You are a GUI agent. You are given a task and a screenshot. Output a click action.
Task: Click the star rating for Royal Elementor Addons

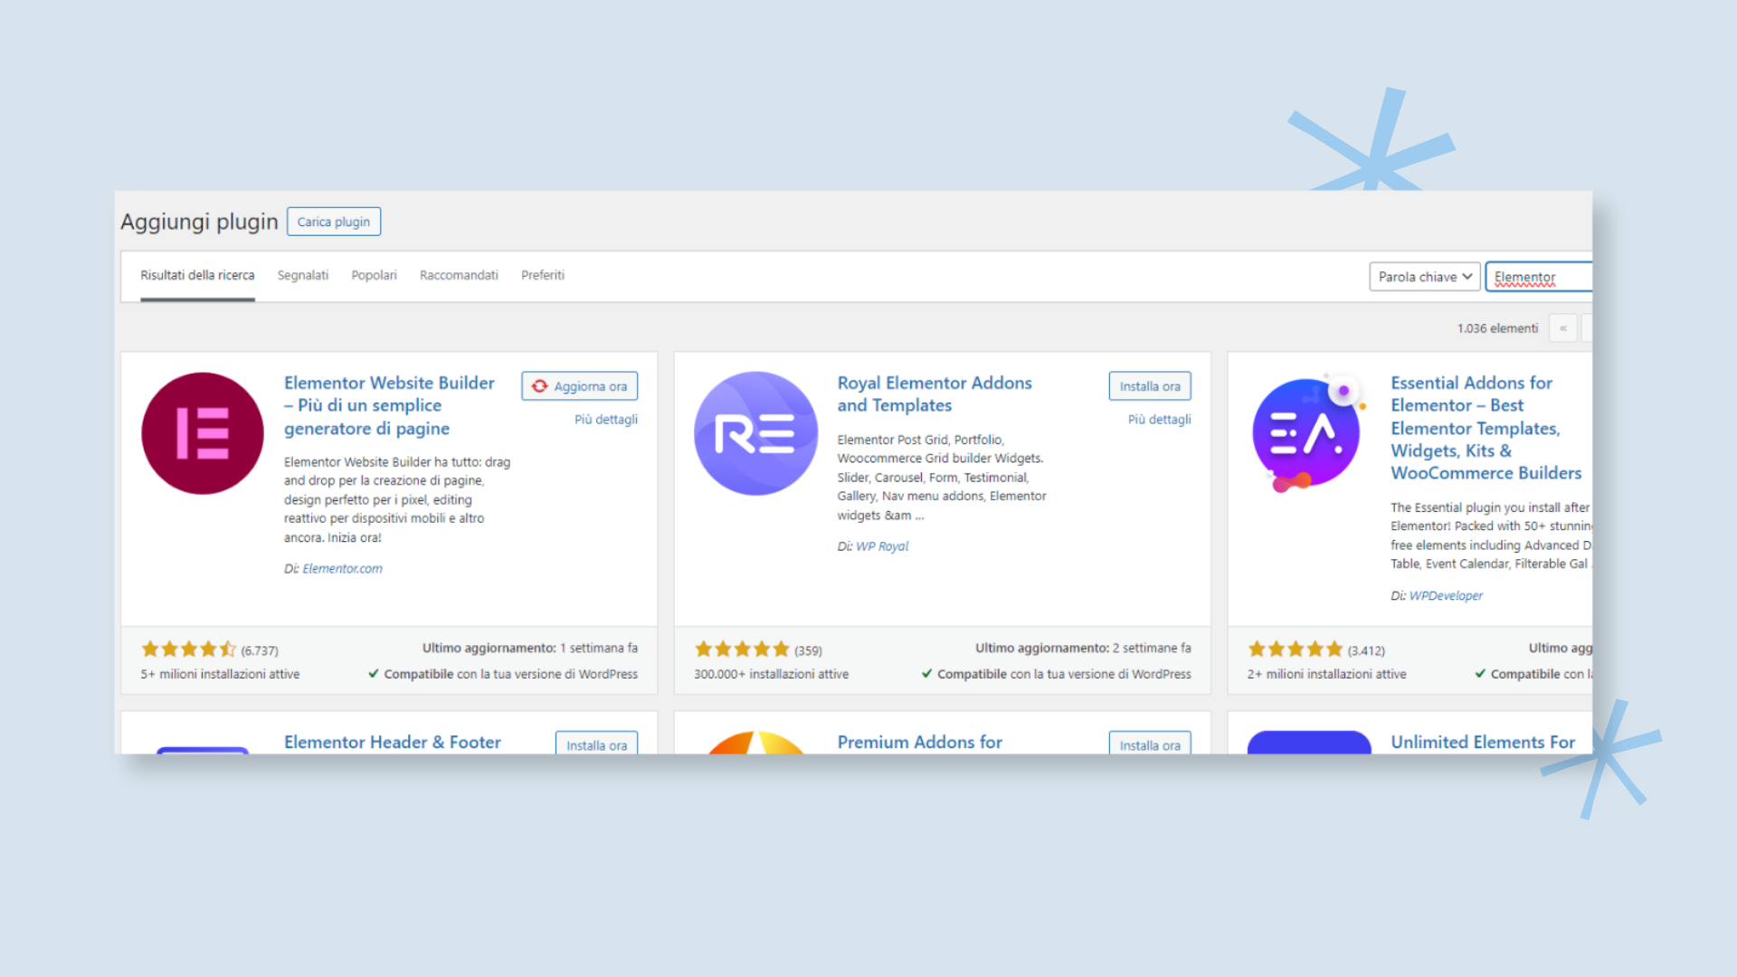(x=742, y=650)
